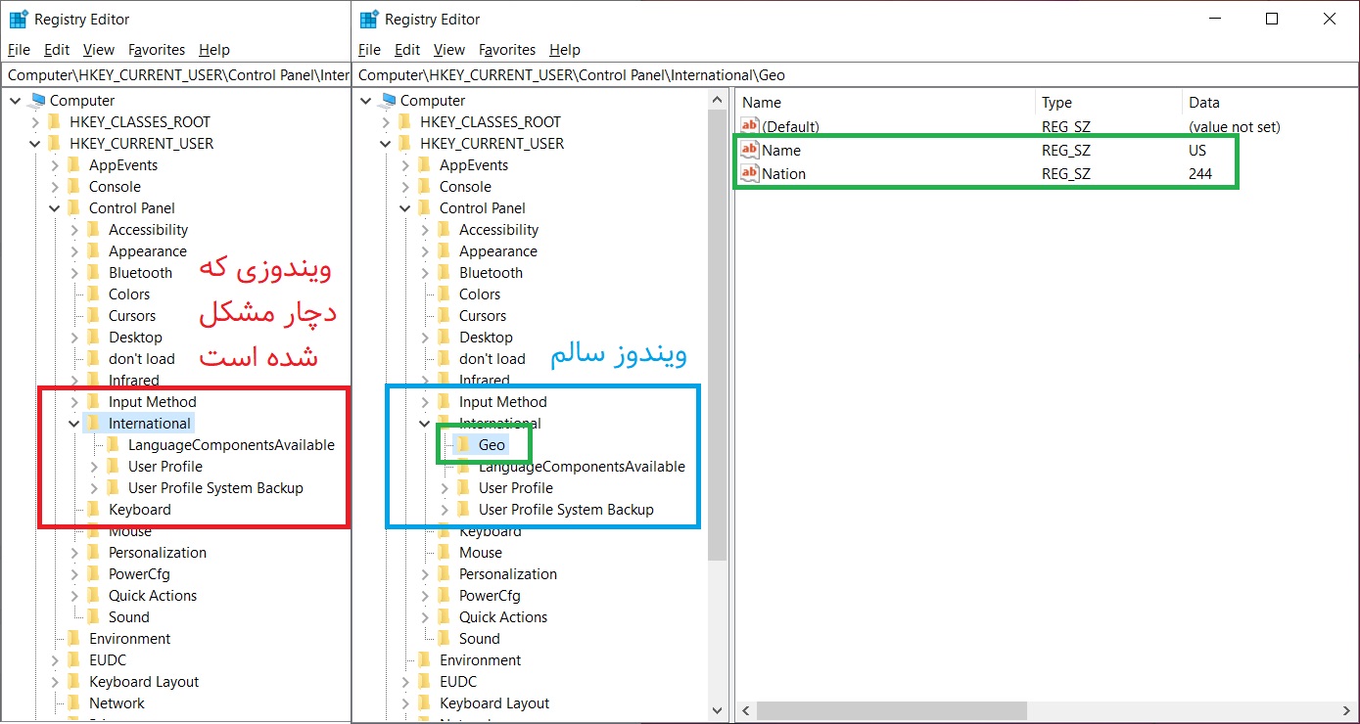Collapse the Control Panel key in the left window
This screenshot has height=724, width=1360.
55,208
